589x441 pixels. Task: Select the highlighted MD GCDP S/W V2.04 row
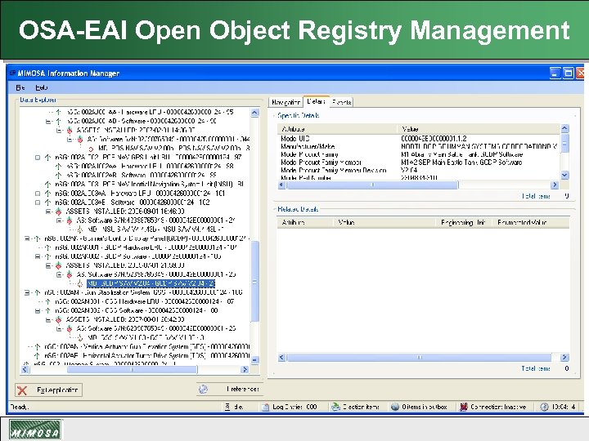(x=151, y=283)
